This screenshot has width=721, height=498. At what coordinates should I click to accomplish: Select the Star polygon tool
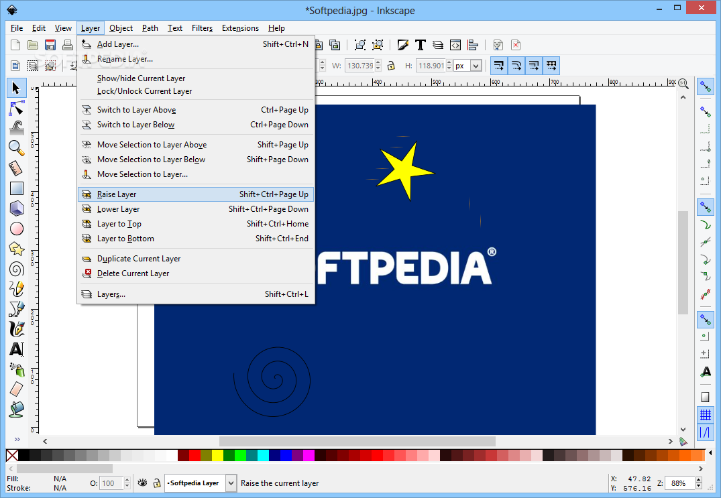click(16, 249)
